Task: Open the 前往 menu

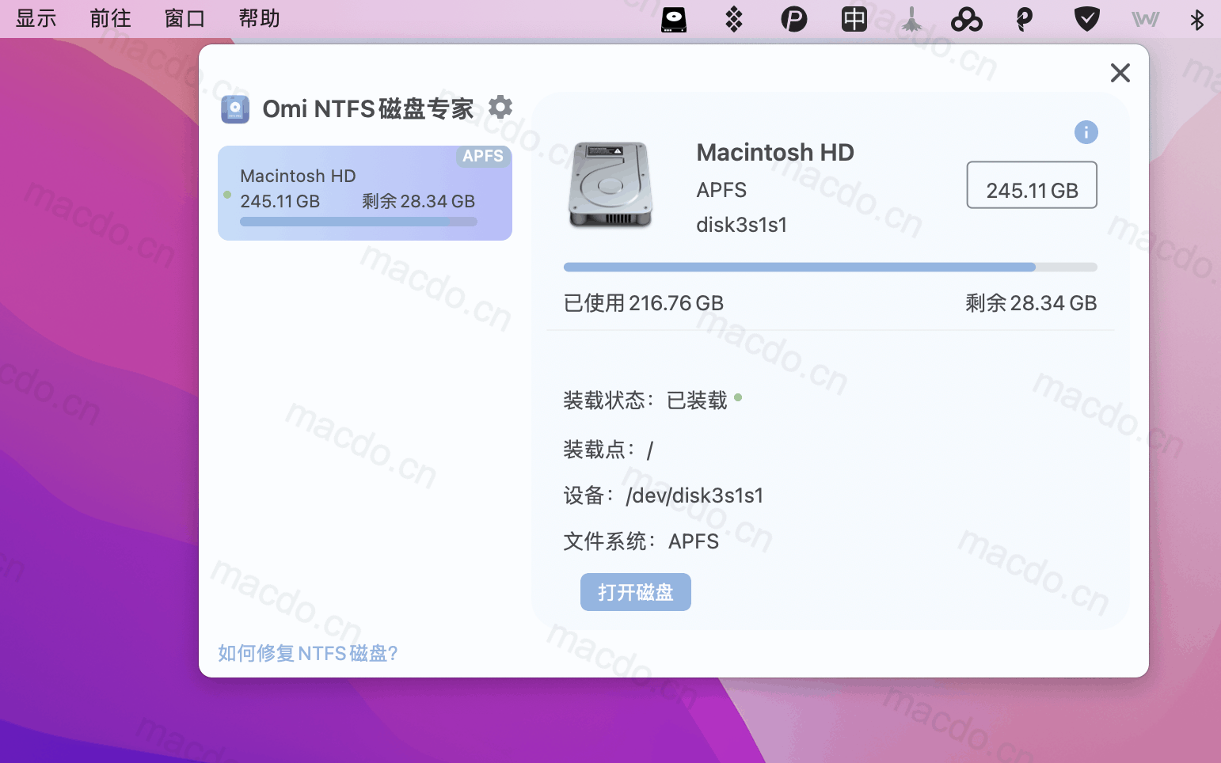Action: pos(111,18)
